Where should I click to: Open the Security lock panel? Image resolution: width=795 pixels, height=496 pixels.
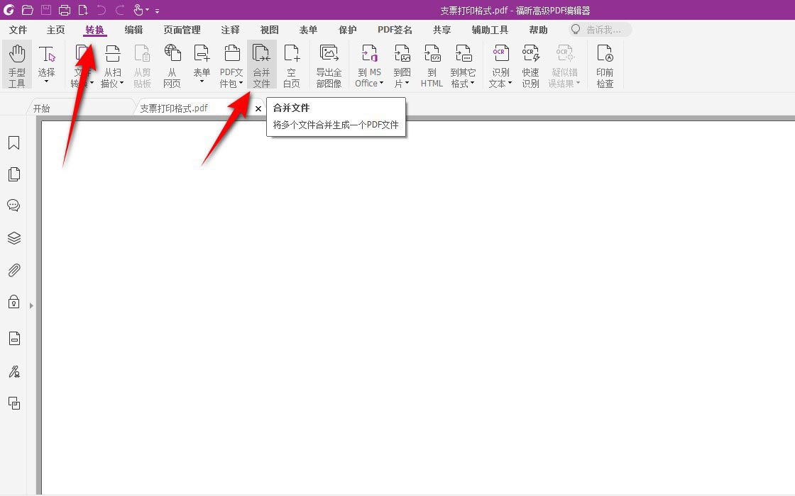(x=13, y=302)
